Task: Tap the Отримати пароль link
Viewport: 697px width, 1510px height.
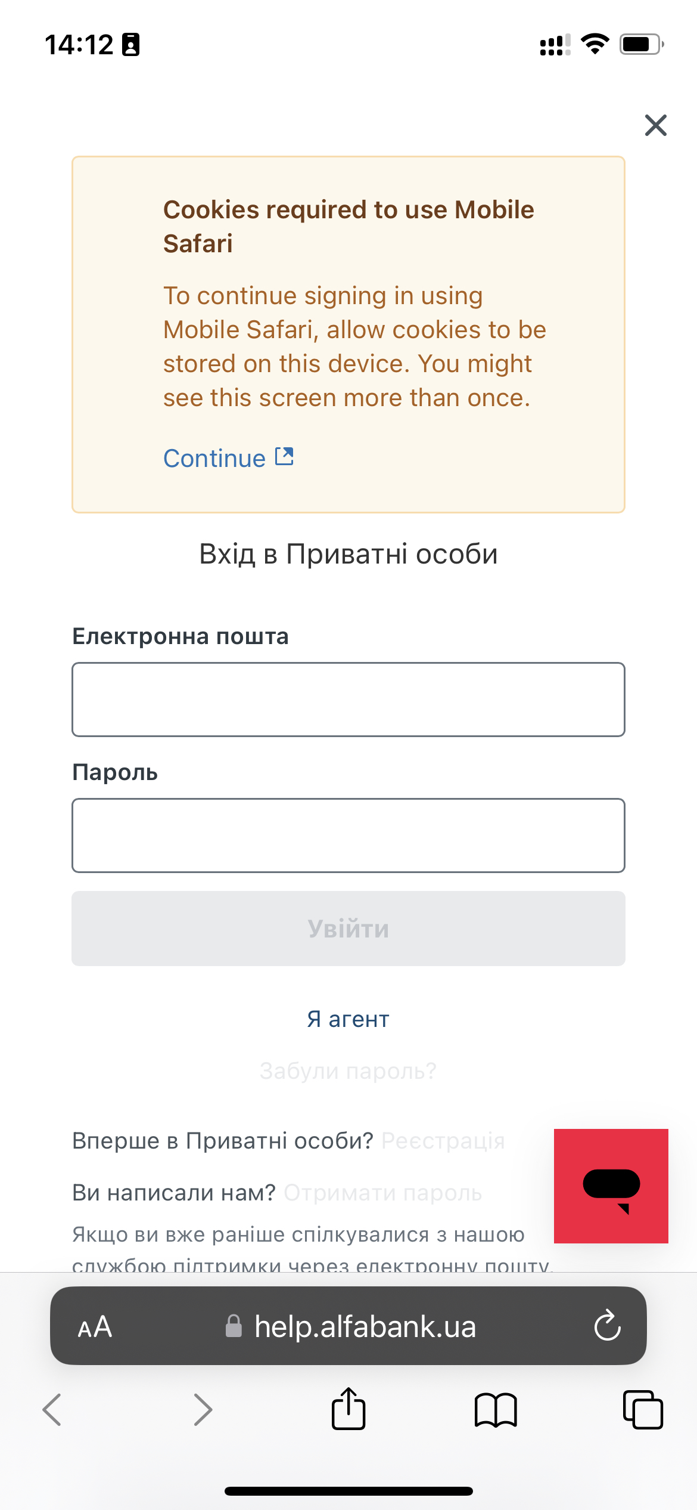Action: (382, 1193)
